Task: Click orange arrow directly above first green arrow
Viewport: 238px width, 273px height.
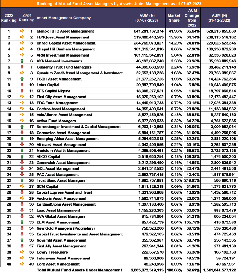Action: 22,55
